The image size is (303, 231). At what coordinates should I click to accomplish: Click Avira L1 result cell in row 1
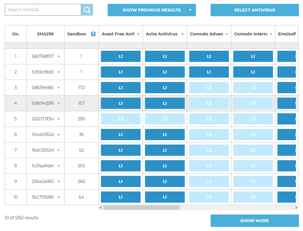click(x=165, y=56)
